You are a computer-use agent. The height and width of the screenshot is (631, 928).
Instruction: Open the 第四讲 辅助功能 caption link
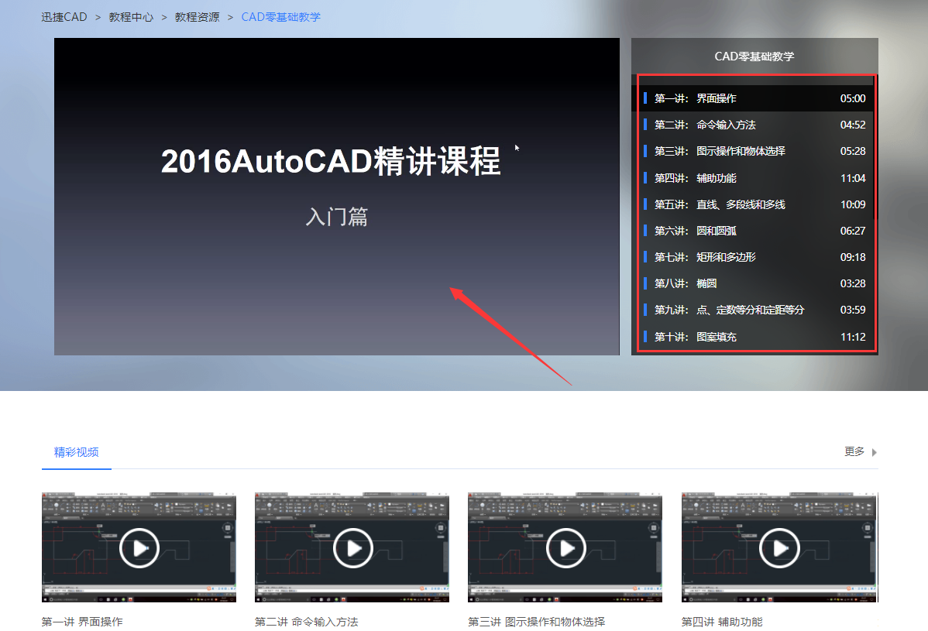722,622
